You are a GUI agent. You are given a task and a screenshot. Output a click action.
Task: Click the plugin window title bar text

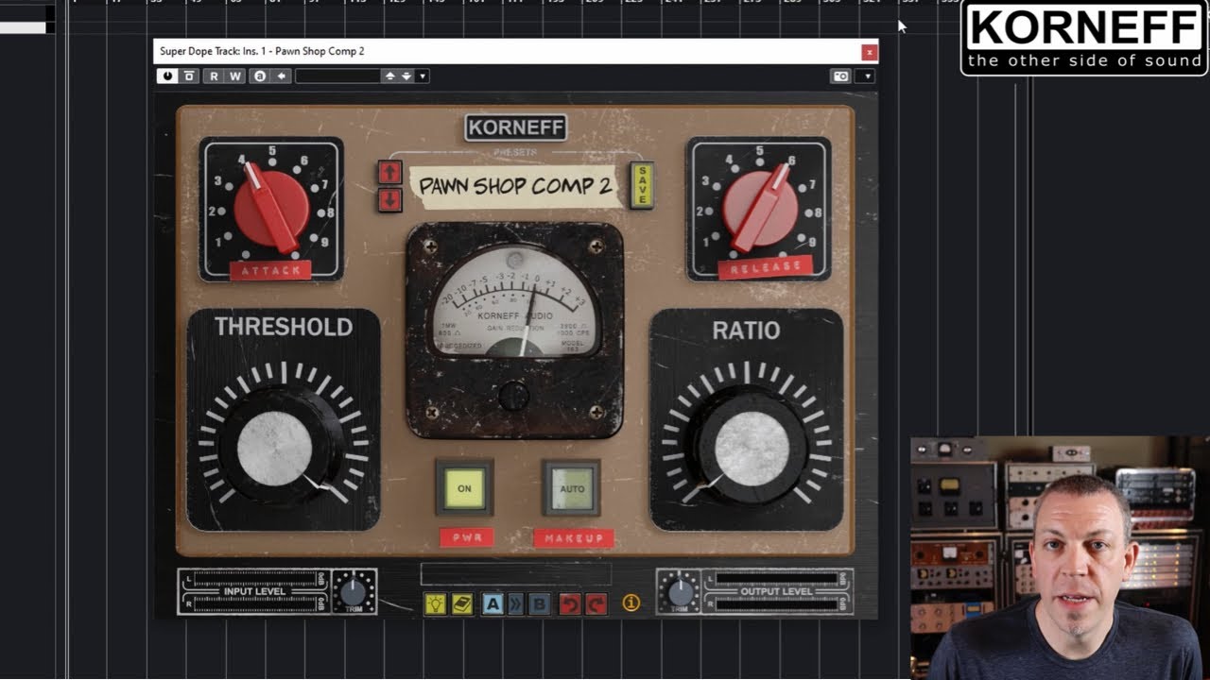pyautogui.click(x=262, y=51)
